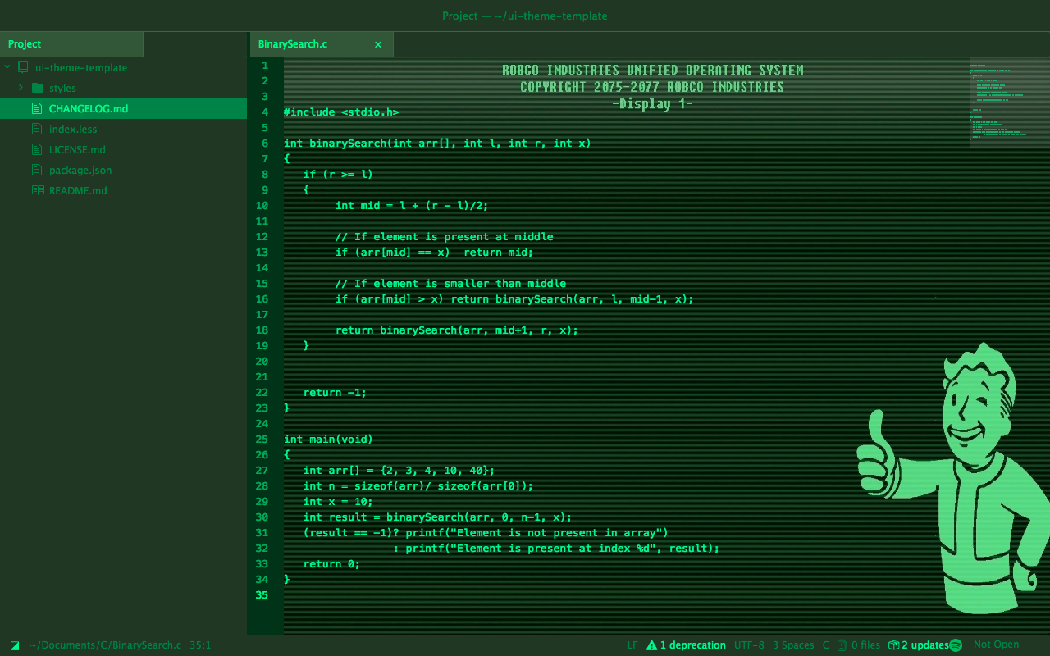Viewport: 1050px width, 656px height.
Task: Open the '2 updates' package notice
Action: click(x=924, y=645)
